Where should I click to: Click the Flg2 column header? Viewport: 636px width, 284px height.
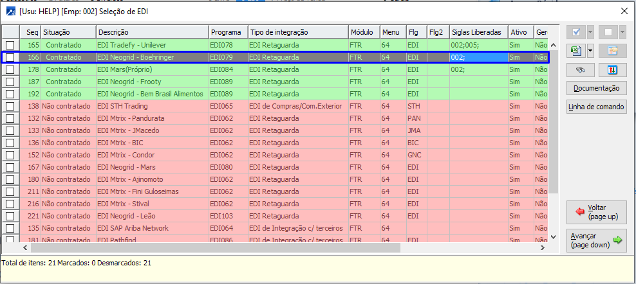[438, 32]
